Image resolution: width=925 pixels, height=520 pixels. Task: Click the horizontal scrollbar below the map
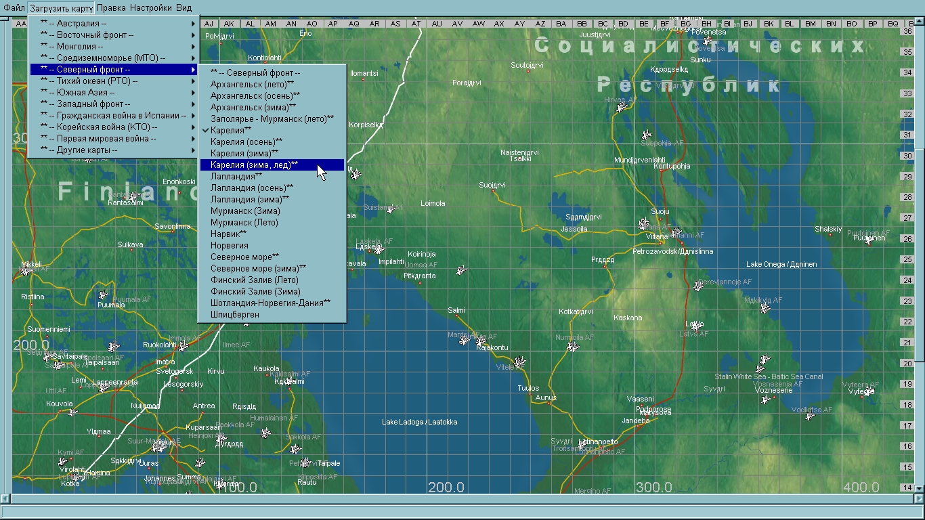coord(462,499)
